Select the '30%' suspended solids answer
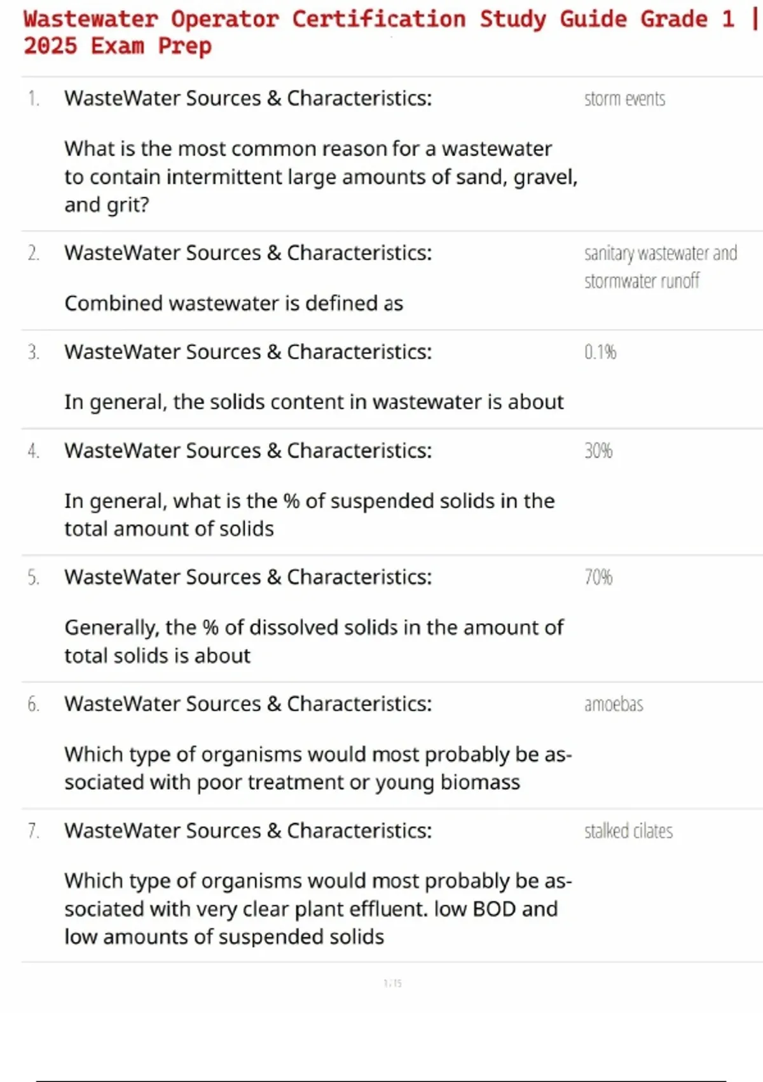The width and height of the screenshot is (763, 1082). (x=598, y=451)
